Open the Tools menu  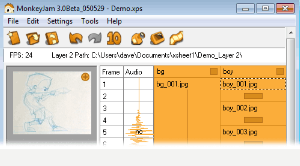pyautogui.click(x=90, y=21)
